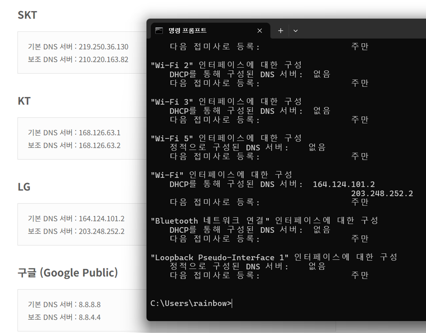The height and width of the screenshot is (333, 426).
Task: Click the C:\Users\rainbow> prompt line
Action: (191, 303)
